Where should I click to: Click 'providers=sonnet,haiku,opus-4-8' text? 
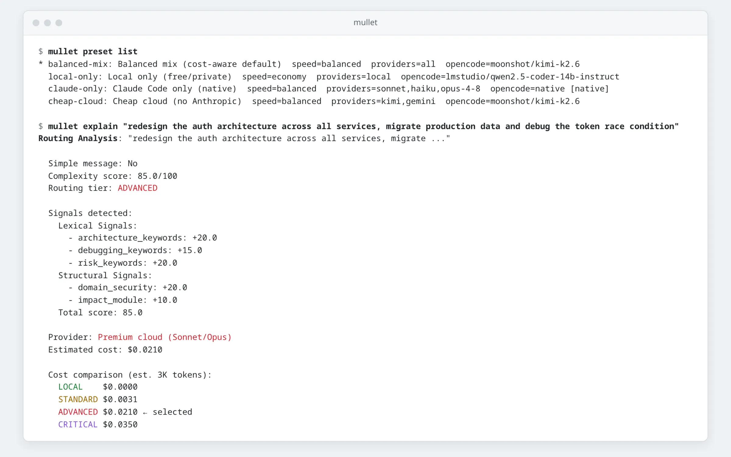pos(403,89)
